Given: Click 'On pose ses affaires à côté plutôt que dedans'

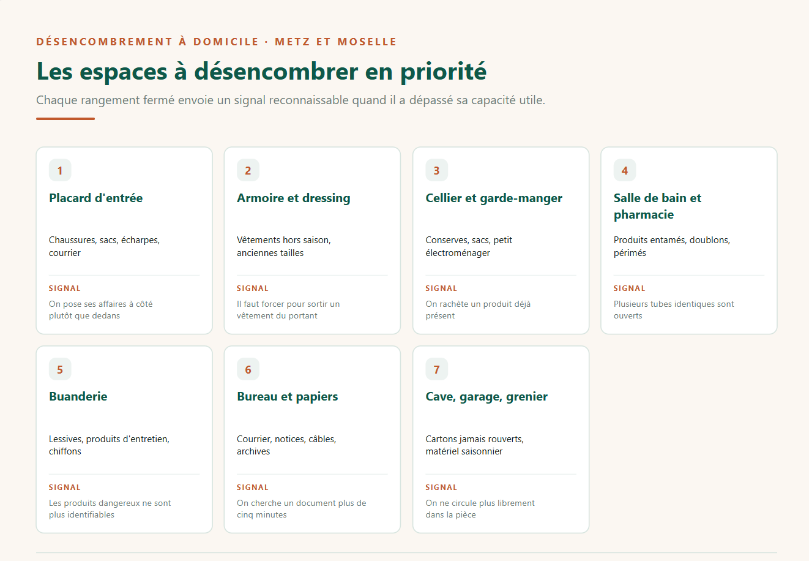Looking at the screenshot, I should [x=101, y=310].
